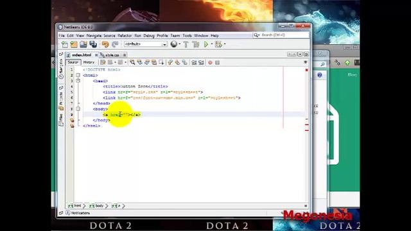
Task: Click the Find Selection magnifier icon
Action: point(132,62)
